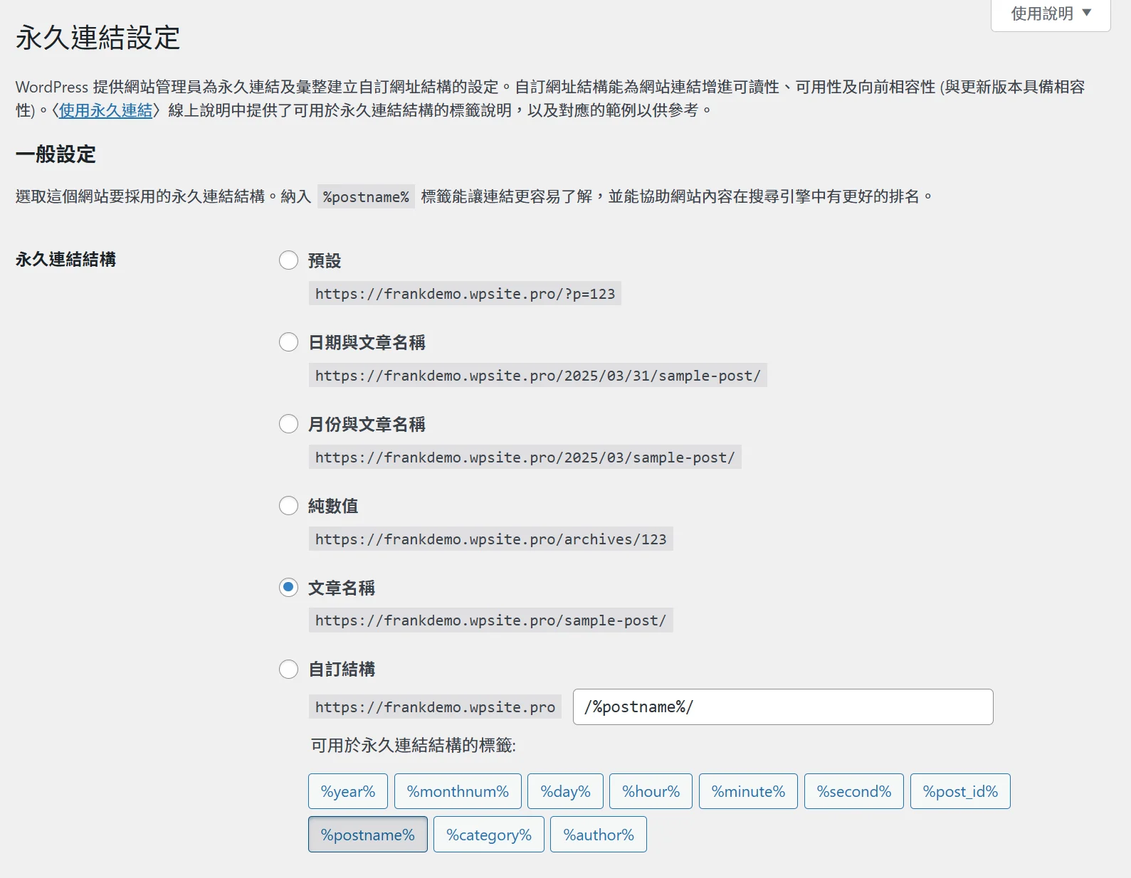Select the 文章名稱 radio button
1131x878 pixels.
tap(288, 588)
